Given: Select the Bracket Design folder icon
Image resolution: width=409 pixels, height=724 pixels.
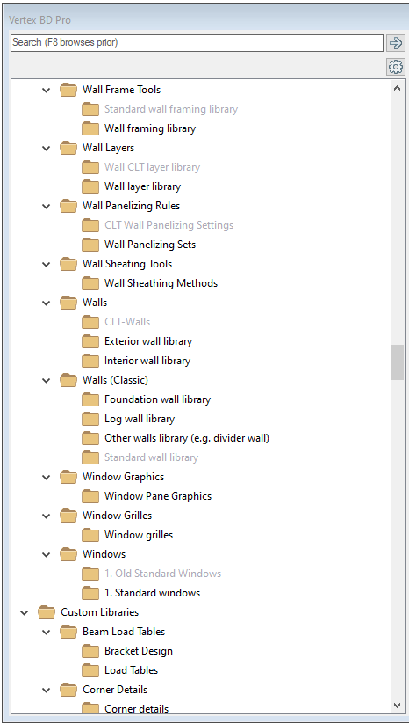Looking at the screenshot, I should [x=90, y=651].
